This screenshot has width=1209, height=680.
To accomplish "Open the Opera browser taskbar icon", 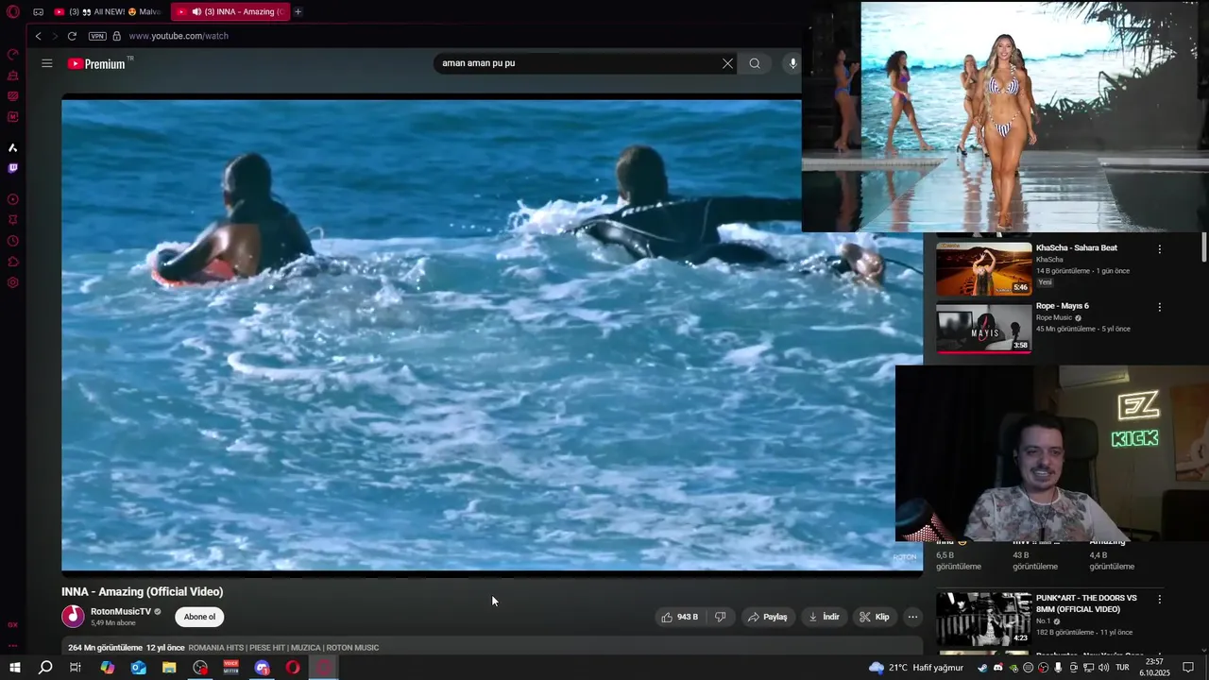I will [x=293, y=668].
